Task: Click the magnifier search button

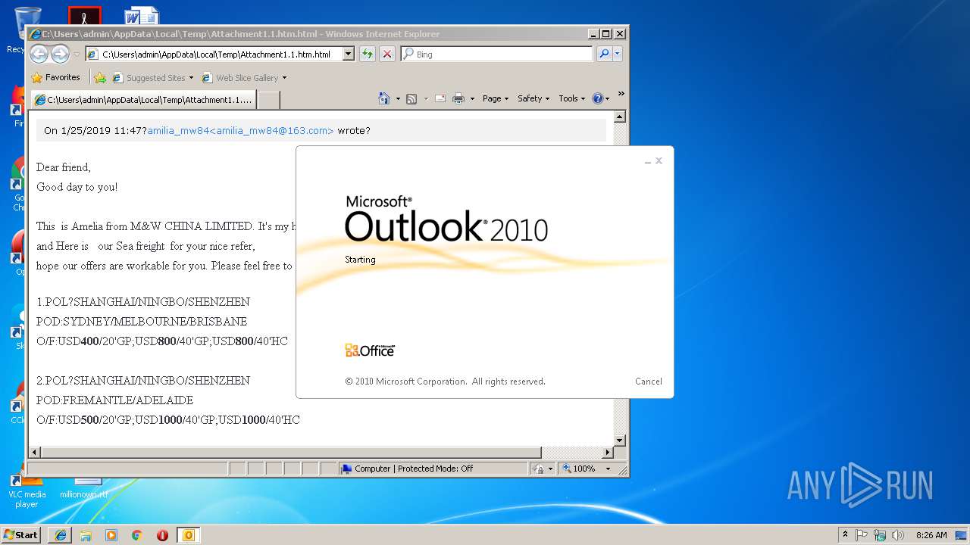Action: point(604,54)
